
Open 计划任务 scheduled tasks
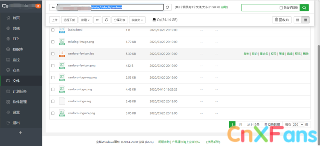tap(19, 91)
